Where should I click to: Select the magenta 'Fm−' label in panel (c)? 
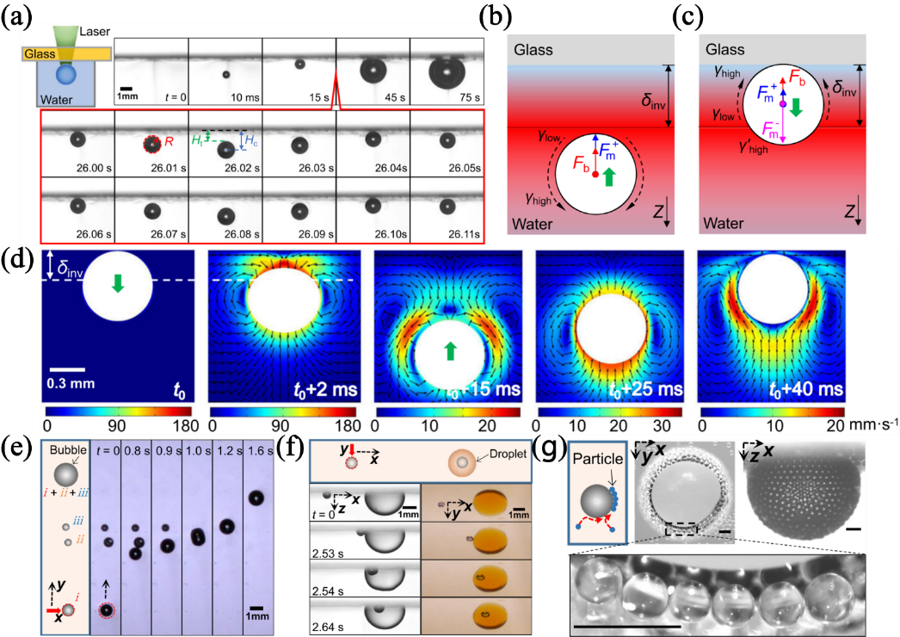point(771,132)
